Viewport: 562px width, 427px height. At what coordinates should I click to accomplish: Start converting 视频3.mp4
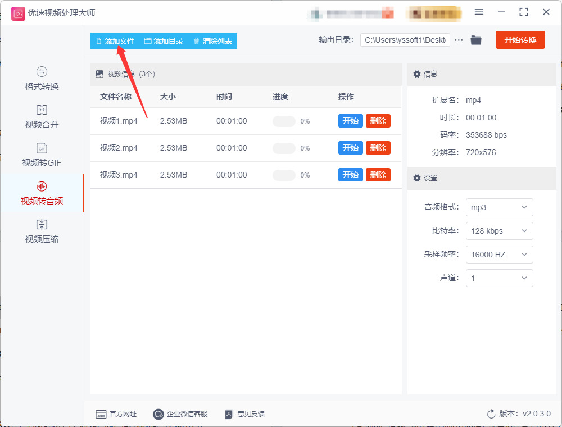351,175
